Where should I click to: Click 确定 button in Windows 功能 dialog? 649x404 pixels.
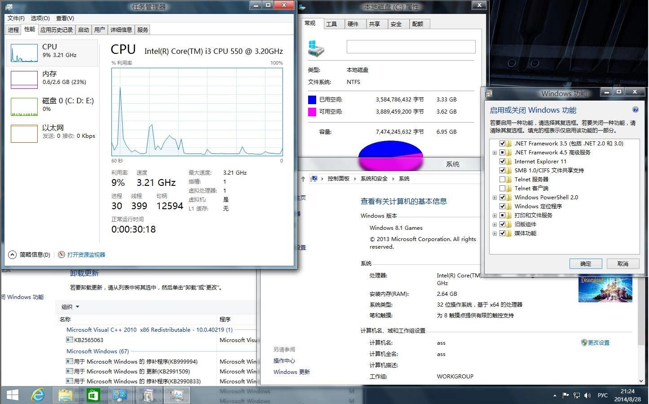tap(586, 263)
